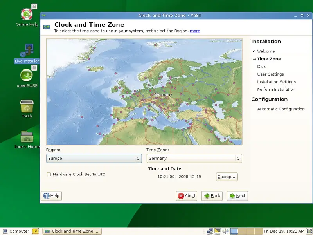Viewport: 313px width, 235px height.
Task: Click the display monitor tray icon
Action: coord(218,231)
